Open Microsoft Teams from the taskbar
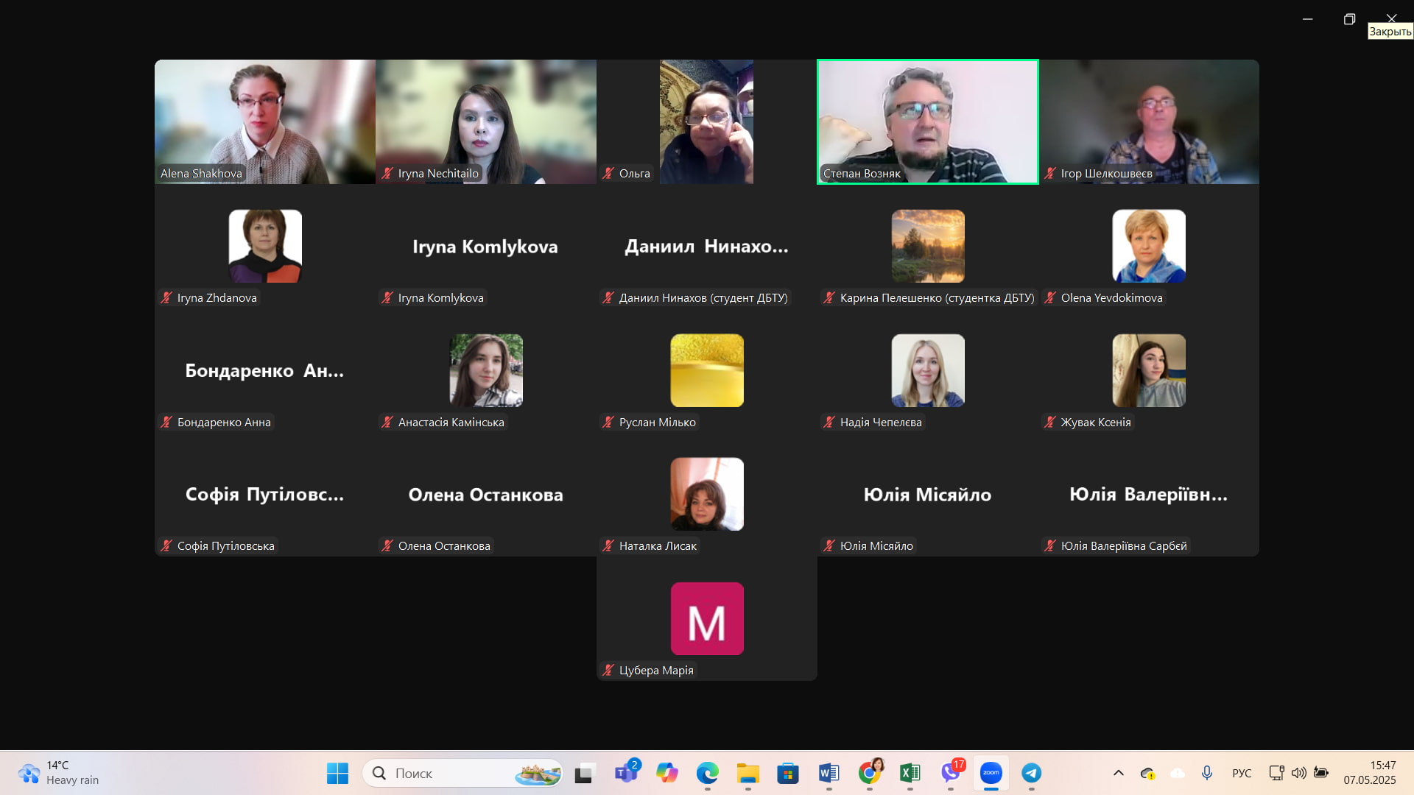 point(626,773)
